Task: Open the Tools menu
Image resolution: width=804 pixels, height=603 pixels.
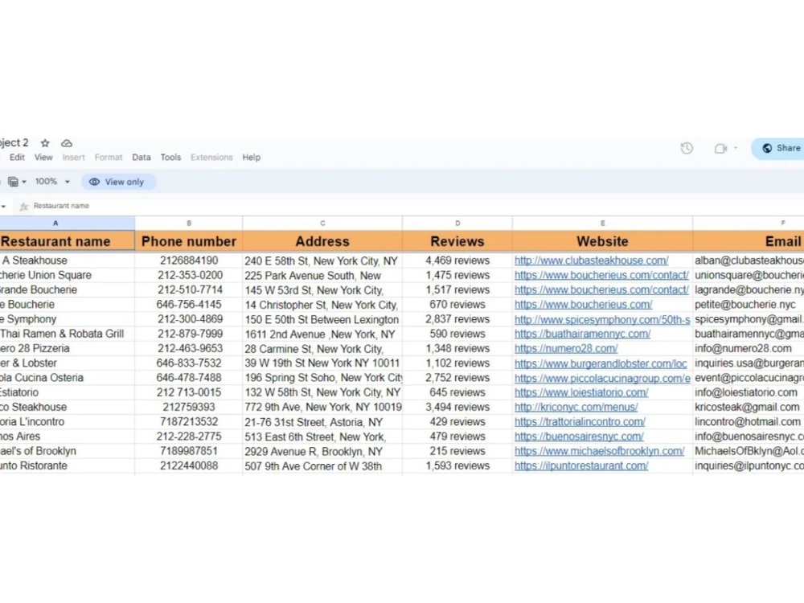Action: pos(170,158)
